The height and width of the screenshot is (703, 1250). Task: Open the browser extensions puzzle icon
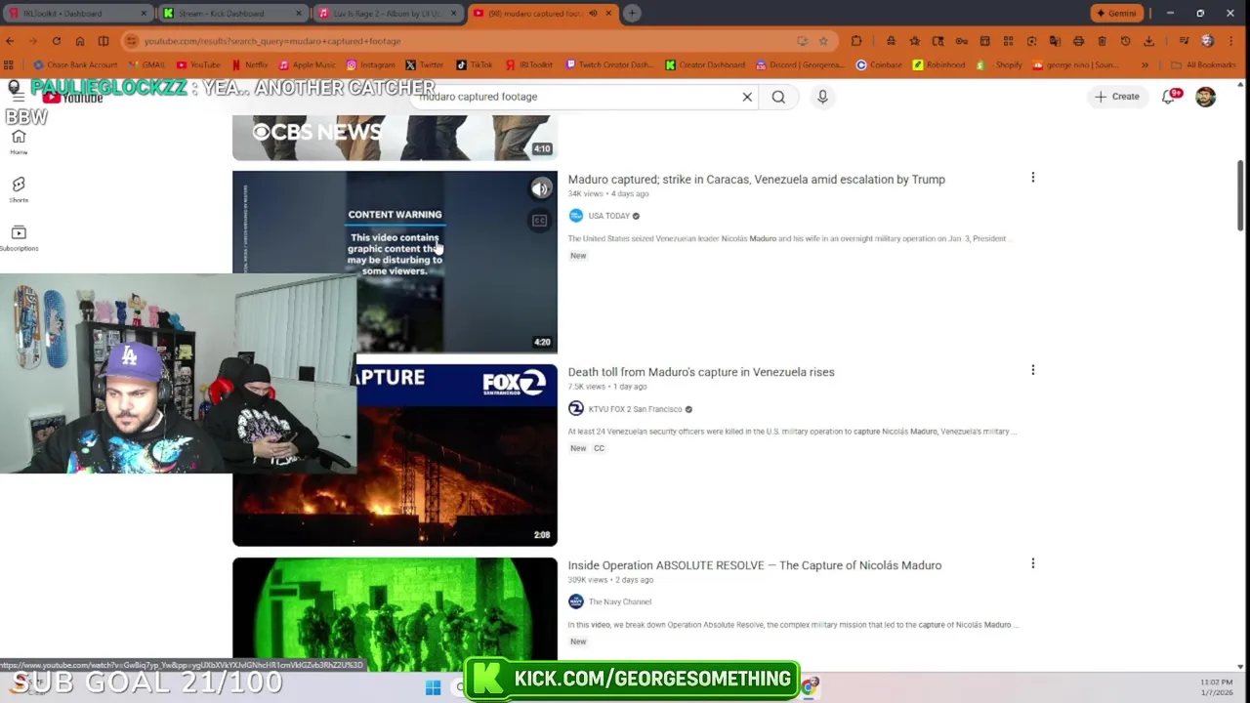[856, 41]
